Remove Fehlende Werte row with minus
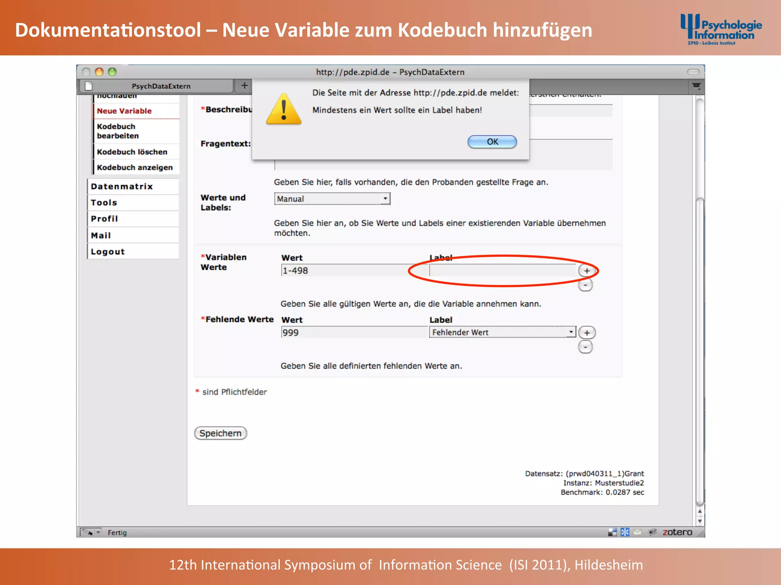The height and width of the screenshot is (585, 781). [585, 347]
